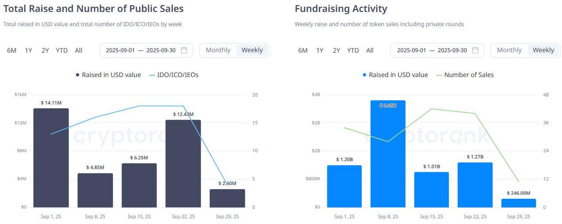
Task: Select 2Y range in Total Raise chart
Action: 45,50
